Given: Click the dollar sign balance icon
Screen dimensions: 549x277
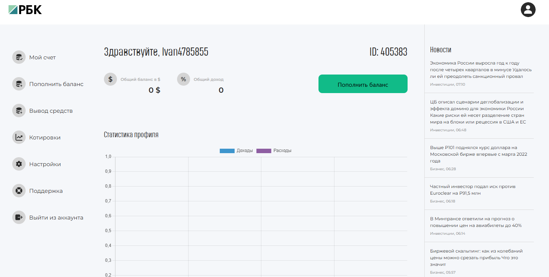Looking at the screenshot, I should click(110, 79).
